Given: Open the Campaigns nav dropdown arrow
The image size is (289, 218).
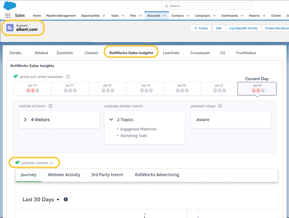Looking at the screenshot, I should [x=214, y=16].
